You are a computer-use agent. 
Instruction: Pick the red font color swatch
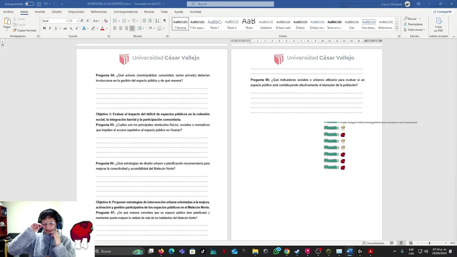pyautogui.click(x=102, y=28)
